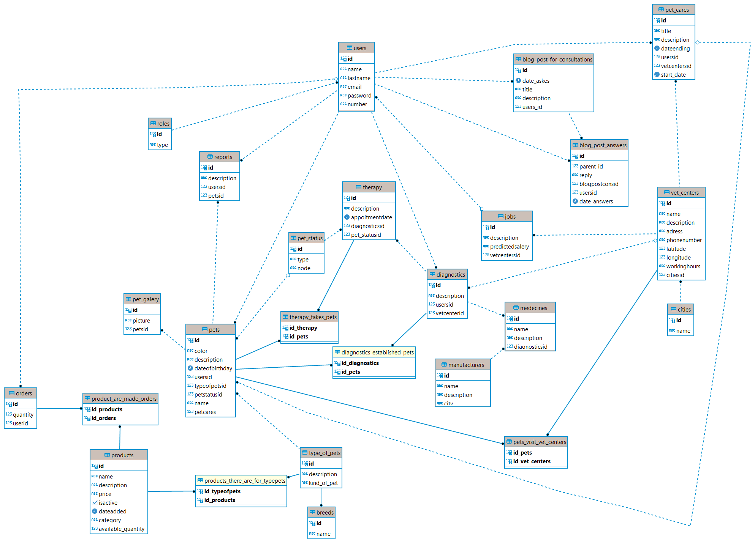
Task: Toggle the isactive checkbox icon in products
Action: point(95,503)
